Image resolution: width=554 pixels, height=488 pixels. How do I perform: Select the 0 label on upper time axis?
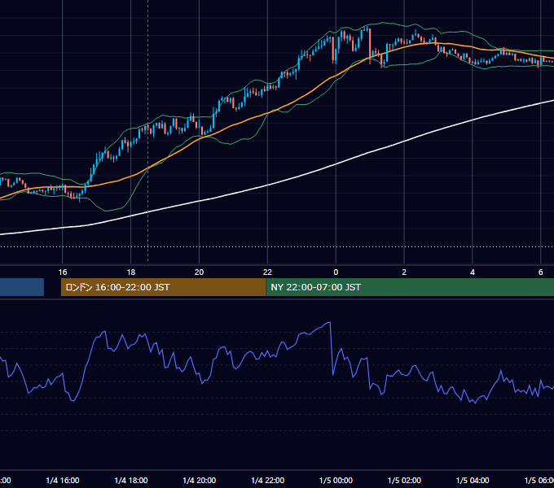pyautogui.click(x=336, y=272)
